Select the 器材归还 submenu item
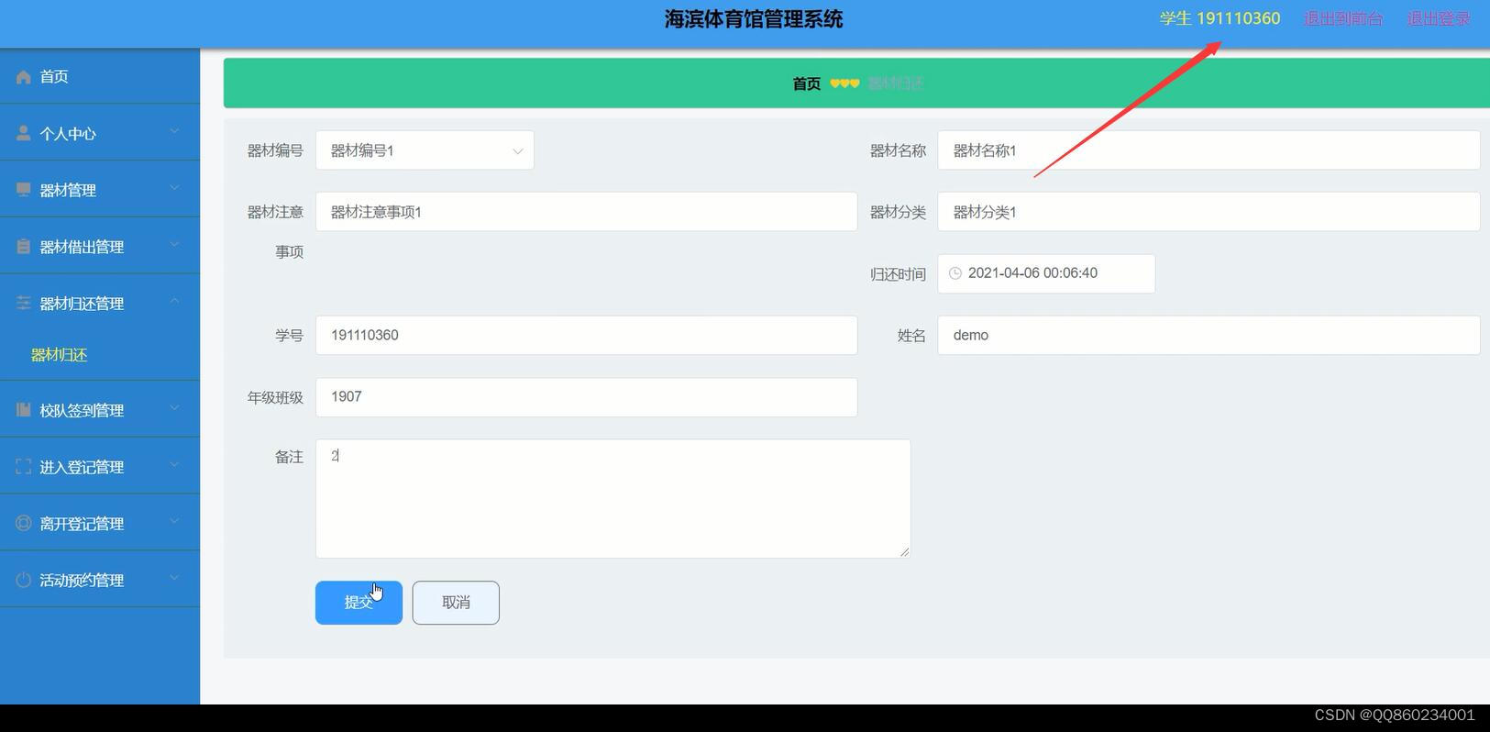 tap(60, 355)
